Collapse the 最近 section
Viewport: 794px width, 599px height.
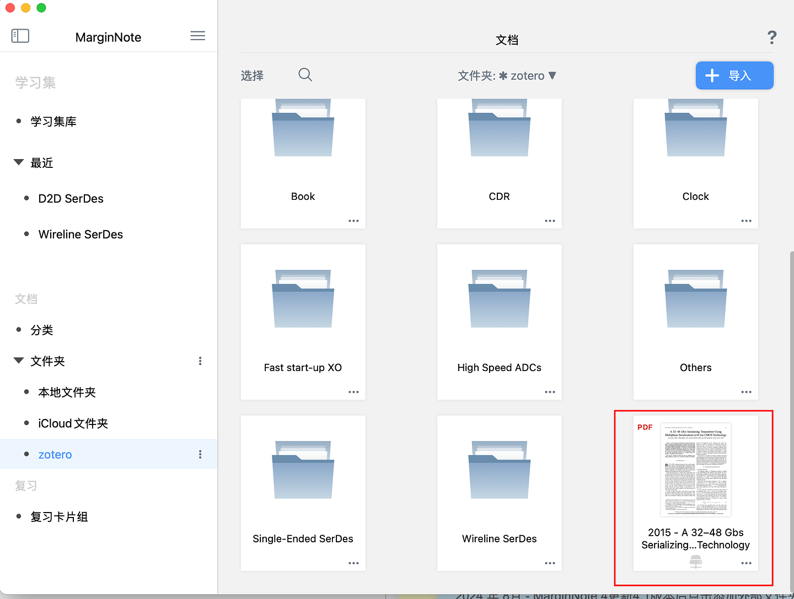(19, 162)
